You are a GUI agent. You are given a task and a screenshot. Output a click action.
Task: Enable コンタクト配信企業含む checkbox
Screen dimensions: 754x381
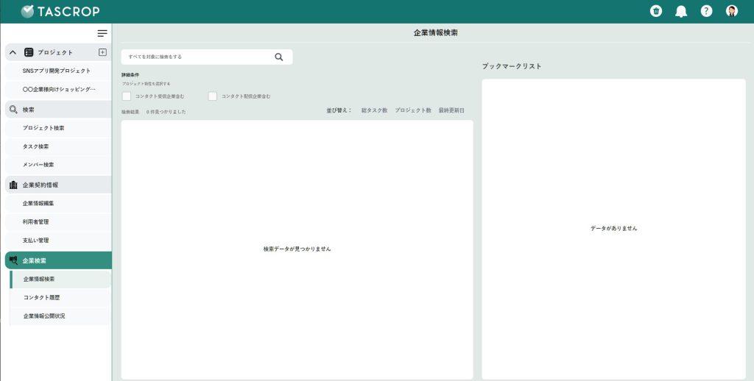pyautogui.click(x=213, y=96)
